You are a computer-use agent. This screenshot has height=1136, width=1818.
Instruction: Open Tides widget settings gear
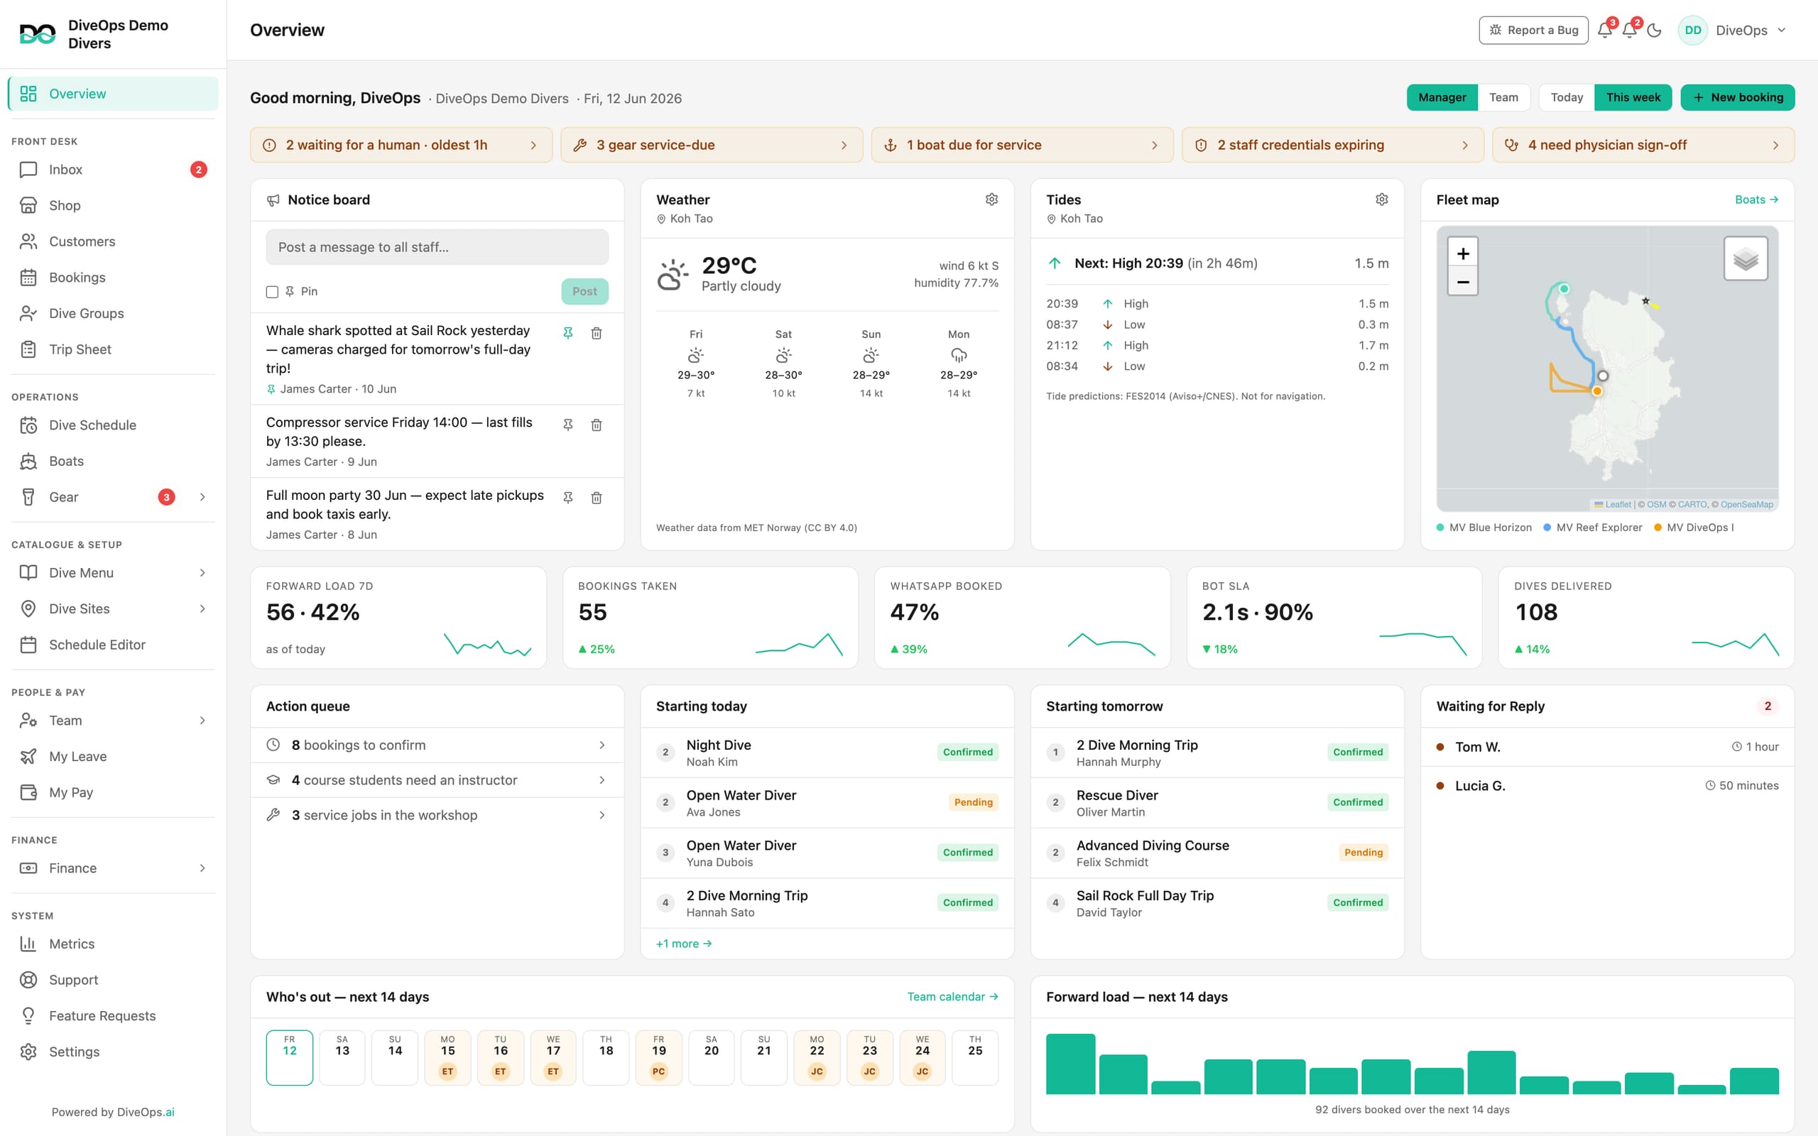(x=1381, y=199)
